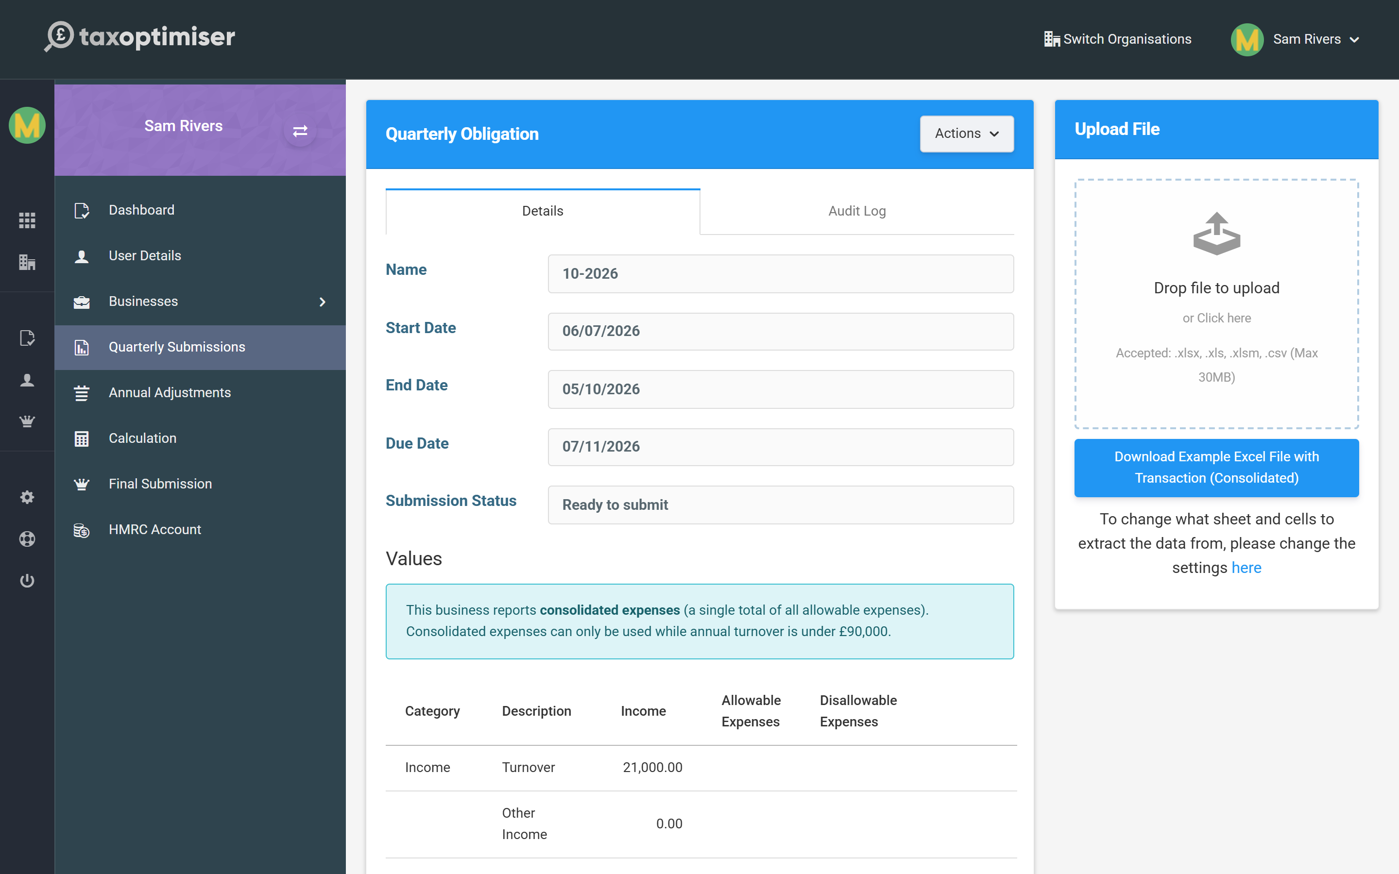This screenshot has width=1399, height=874.
Task: Open Annual Adjustments page
Action: [200, 392]
